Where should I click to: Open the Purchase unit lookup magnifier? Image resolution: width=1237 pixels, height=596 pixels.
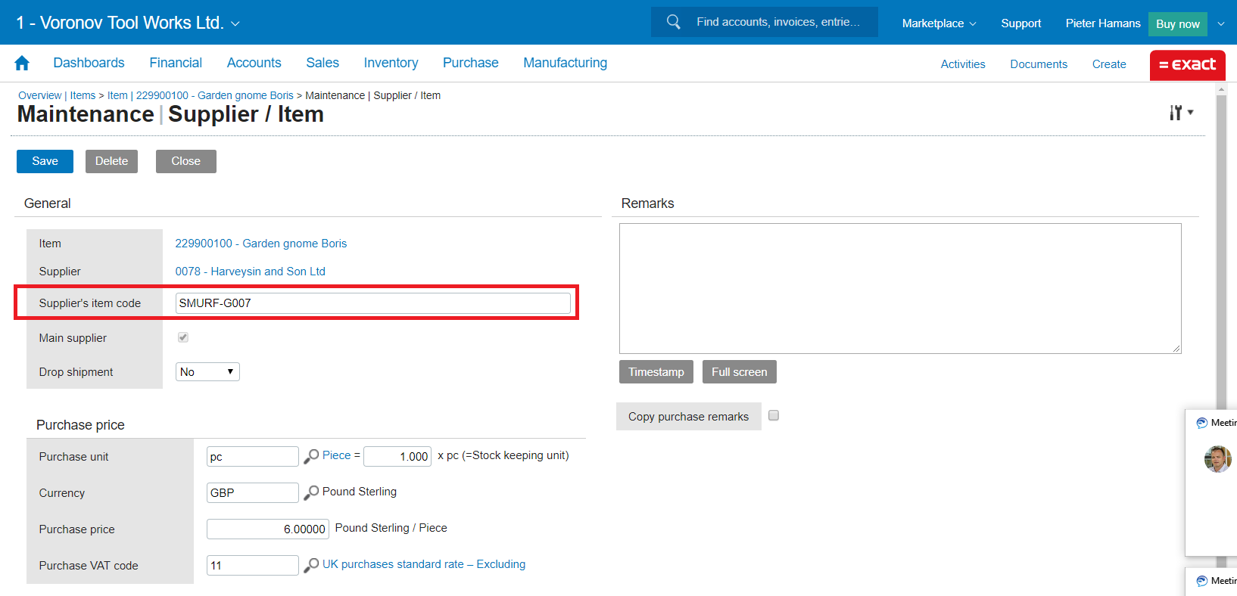coord(311,456)
